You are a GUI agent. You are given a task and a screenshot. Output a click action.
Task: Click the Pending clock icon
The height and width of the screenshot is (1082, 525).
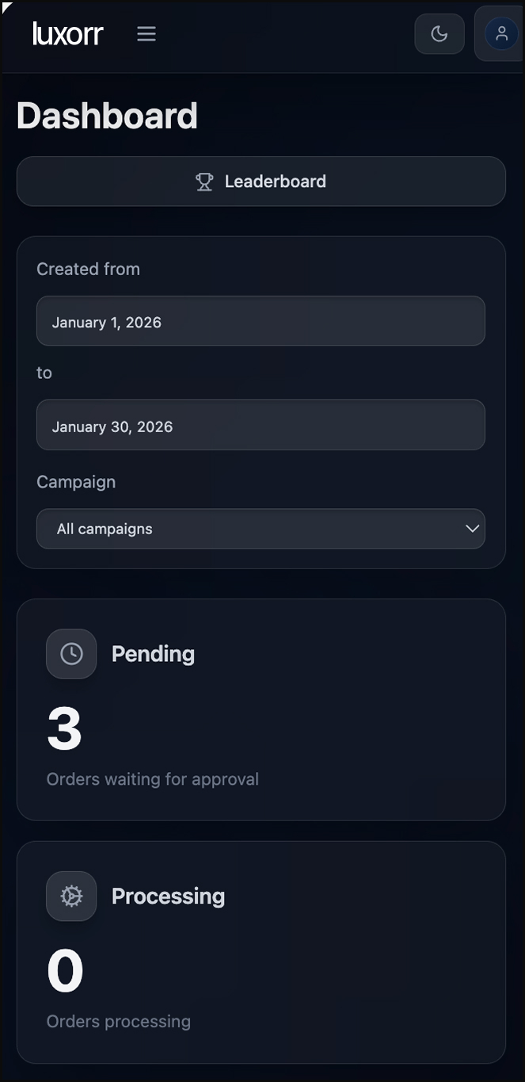point(71,654)
